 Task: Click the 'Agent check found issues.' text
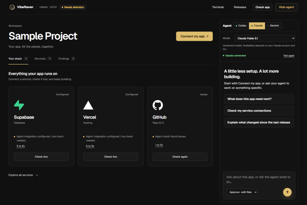point(171,136)
